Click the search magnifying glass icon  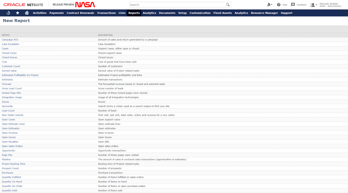(228, 5)
